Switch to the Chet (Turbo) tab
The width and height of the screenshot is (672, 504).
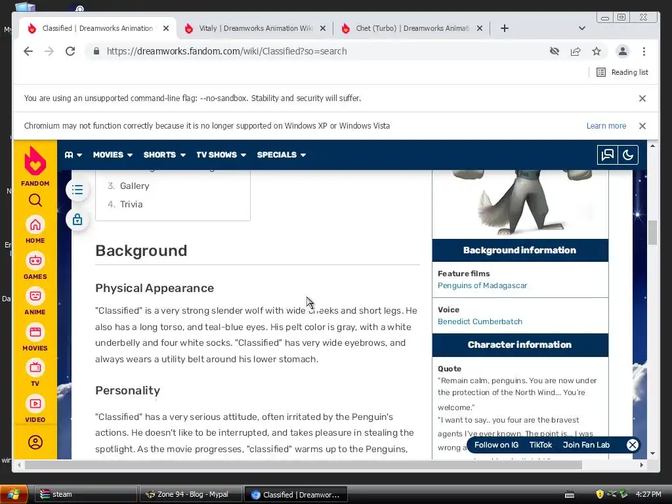(x=412, y=28)
